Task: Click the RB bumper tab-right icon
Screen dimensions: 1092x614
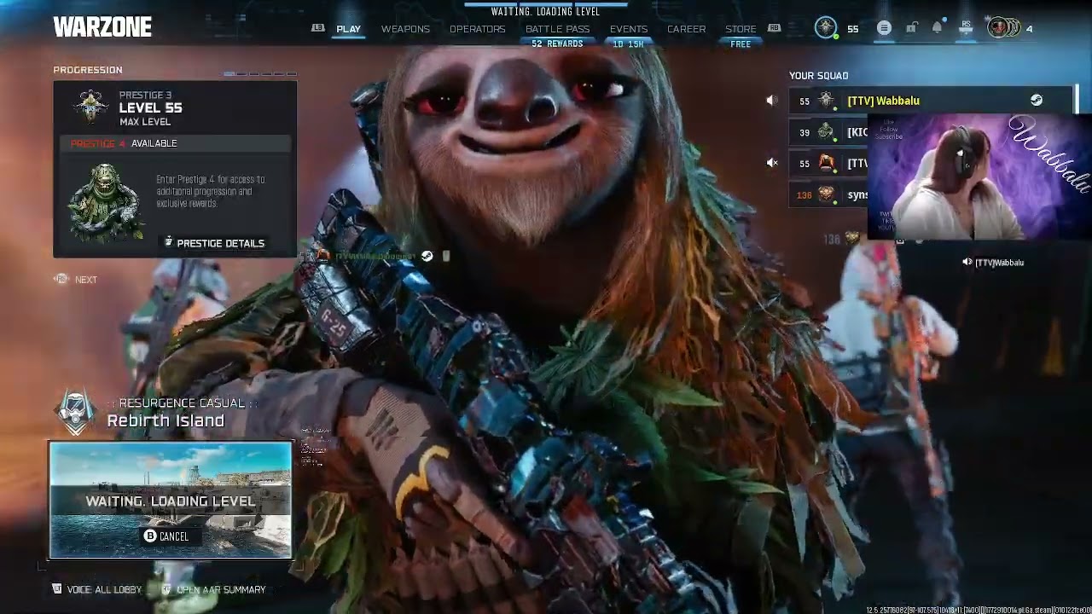Action: tap(775, 28)
